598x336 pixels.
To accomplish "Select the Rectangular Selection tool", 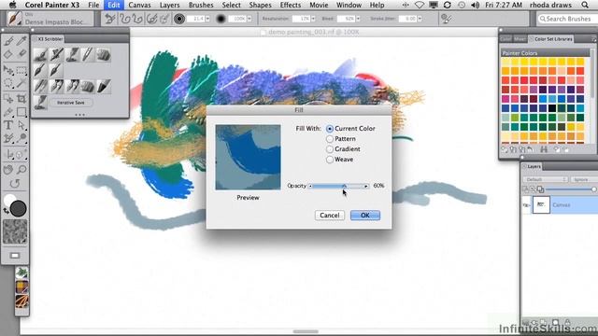I will [x=21, y=70].
